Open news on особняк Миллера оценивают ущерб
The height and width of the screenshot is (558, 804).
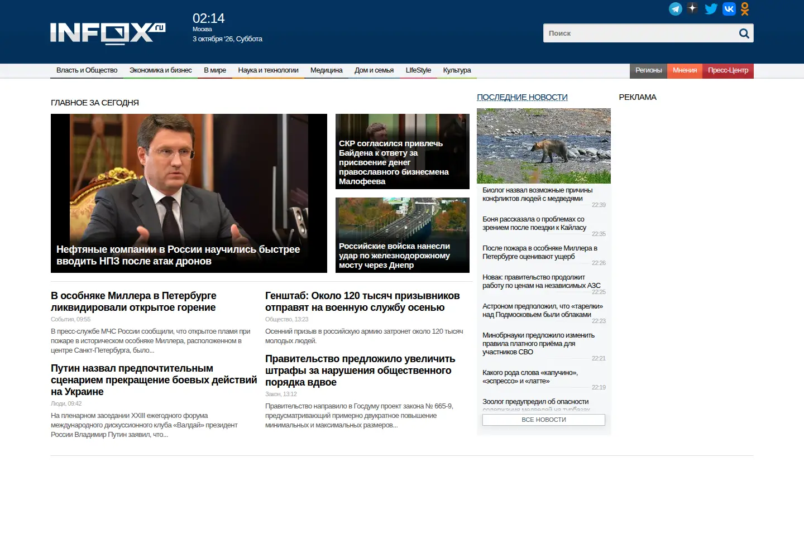tap(540, 252)
